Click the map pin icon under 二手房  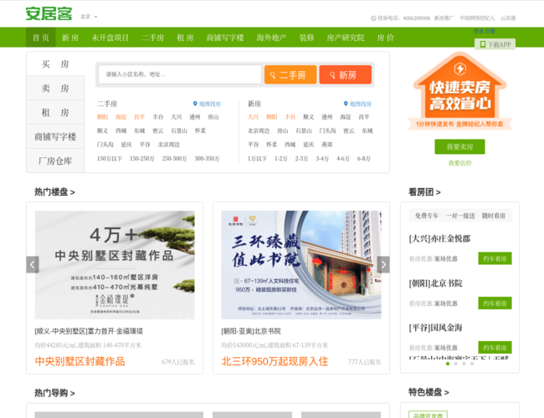click(x=195, y=104)
